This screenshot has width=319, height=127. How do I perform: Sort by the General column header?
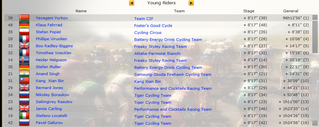point(291,11)
